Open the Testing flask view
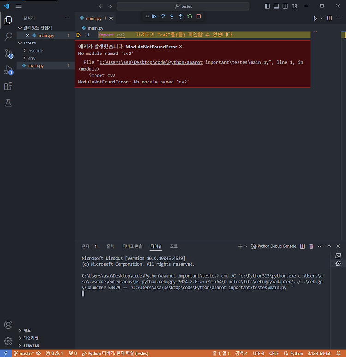The width and height of the screenshot is (346, 357). click(8, 103)
